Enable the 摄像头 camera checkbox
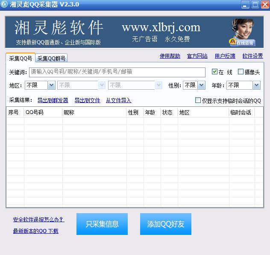Image resolution: width=270 pixels, height=255 pixels. coord(241,72)
